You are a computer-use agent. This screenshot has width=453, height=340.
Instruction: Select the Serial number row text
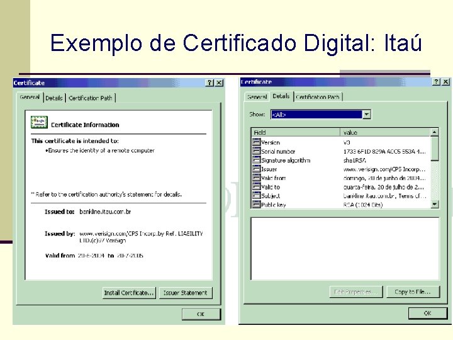coord(278,151)
